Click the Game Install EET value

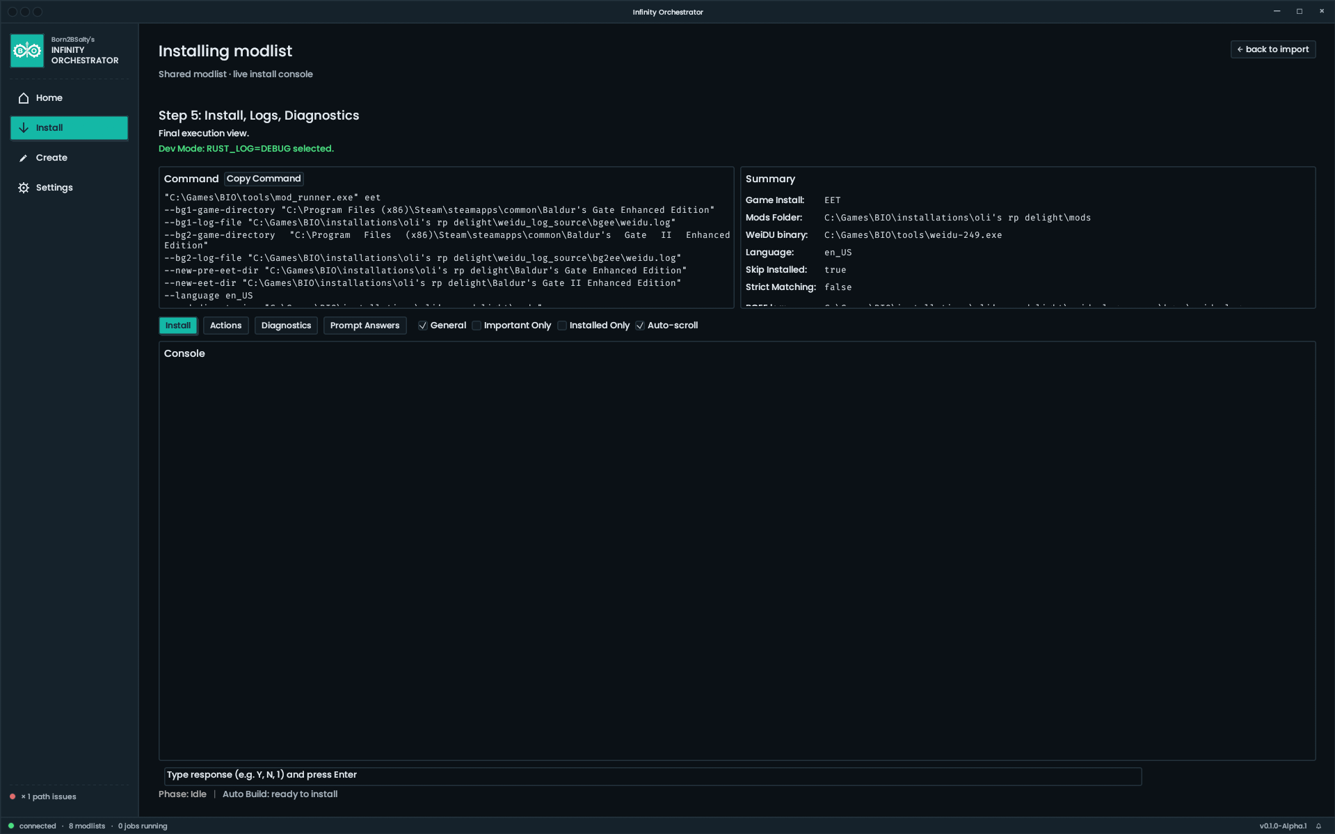[832, 200]
